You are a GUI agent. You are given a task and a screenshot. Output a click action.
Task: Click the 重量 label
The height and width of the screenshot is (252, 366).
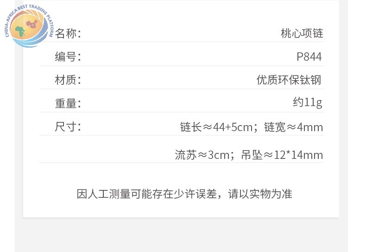[x=68, y=103]
